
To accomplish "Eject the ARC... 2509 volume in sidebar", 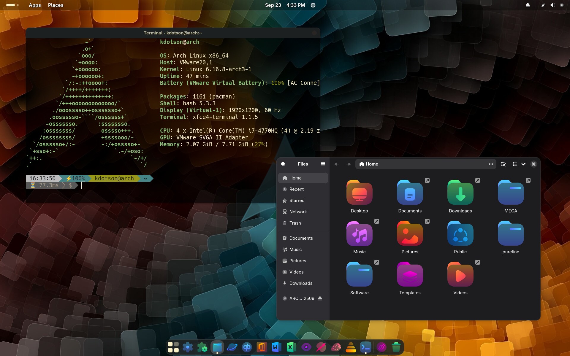I will point(320,298).
